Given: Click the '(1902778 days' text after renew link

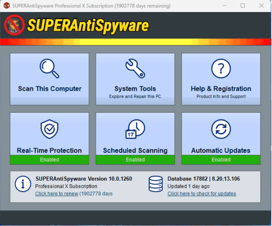Looking at the screenshot, I should tap(96, 194).
